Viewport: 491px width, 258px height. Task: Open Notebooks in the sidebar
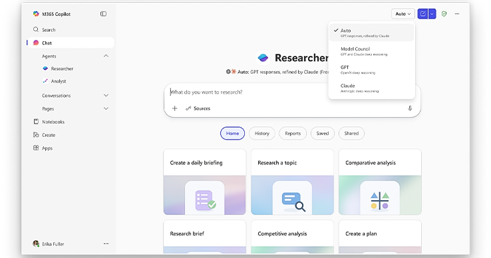(x=49, y=122)
